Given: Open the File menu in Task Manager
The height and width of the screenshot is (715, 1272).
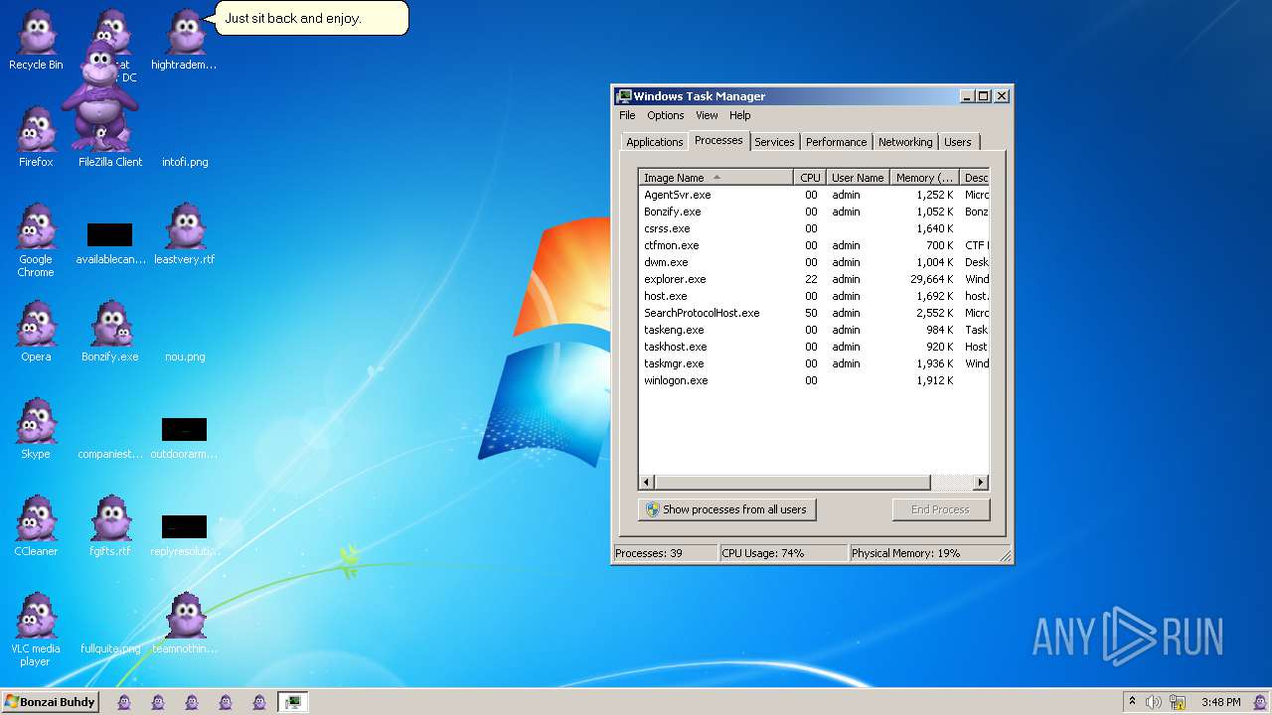Looking at the screenshot, I should pyautogui.click(x=627, y=115).
